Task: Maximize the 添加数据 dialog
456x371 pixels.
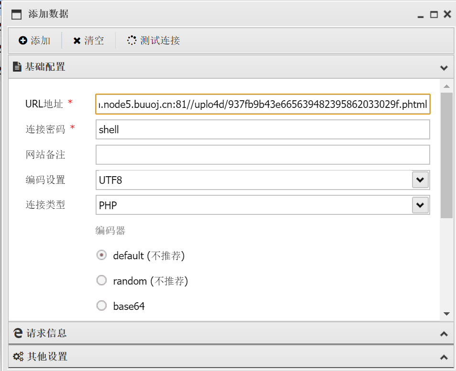Action: (x=434, y=14)
